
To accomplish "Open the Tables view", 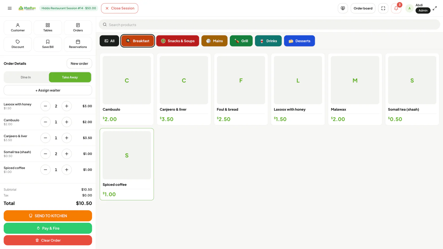I will (48, 28).
